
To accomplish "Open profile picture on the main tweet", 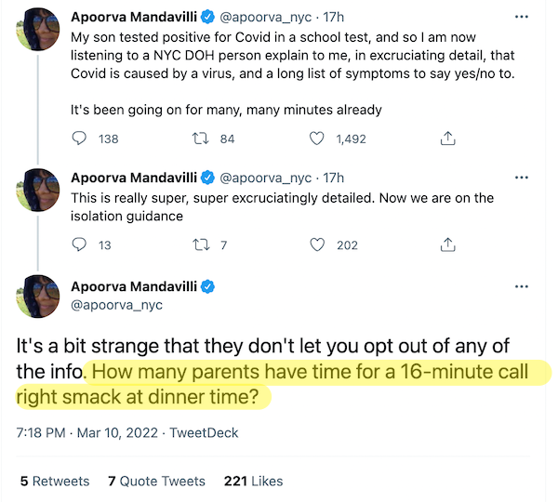I will (x=38, y=297).
